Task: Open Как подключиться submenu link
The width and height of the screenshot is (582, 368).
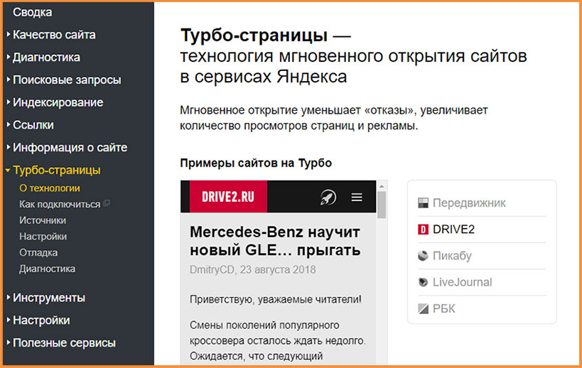Action: 60,205
